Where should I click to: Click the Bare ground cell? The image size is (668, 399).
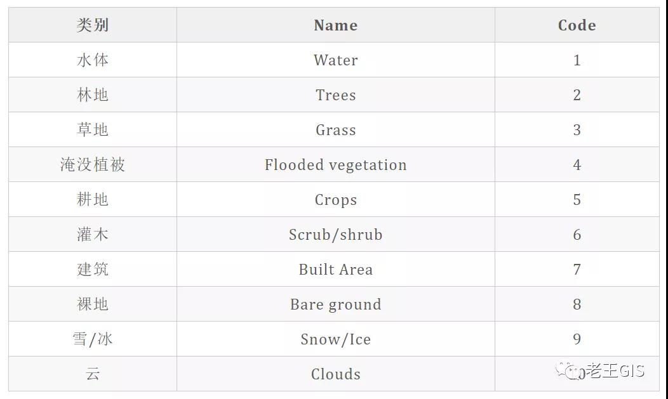(335, 304)
